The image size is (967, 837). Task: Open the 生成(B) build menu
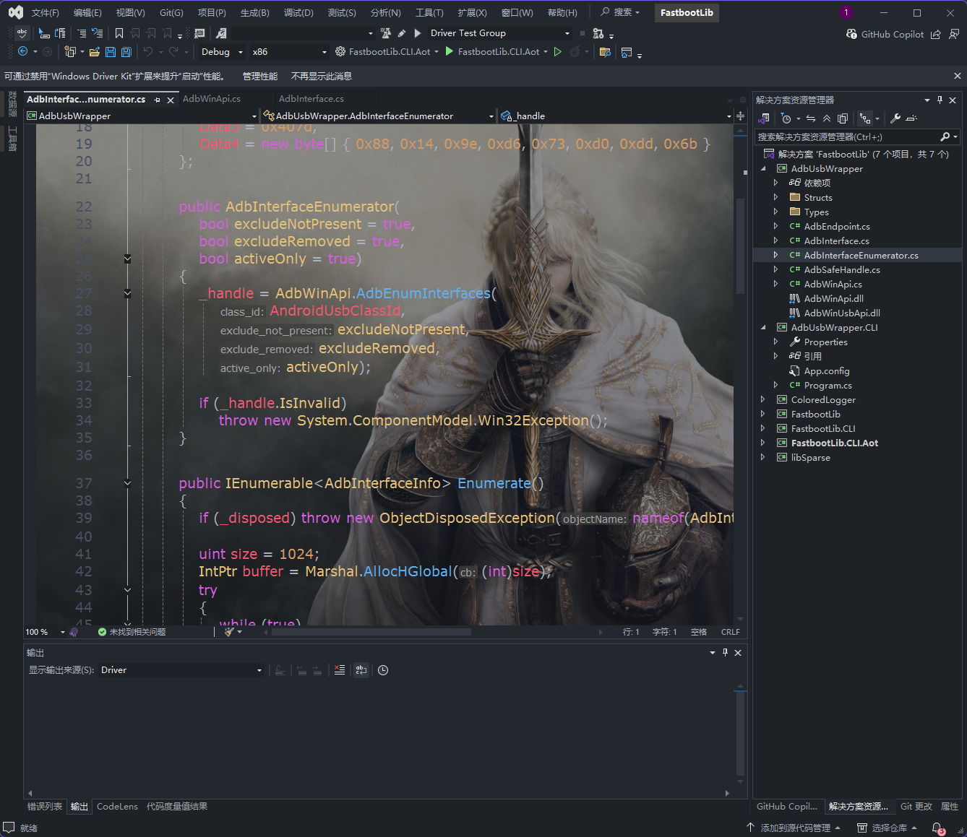(254, 13)
